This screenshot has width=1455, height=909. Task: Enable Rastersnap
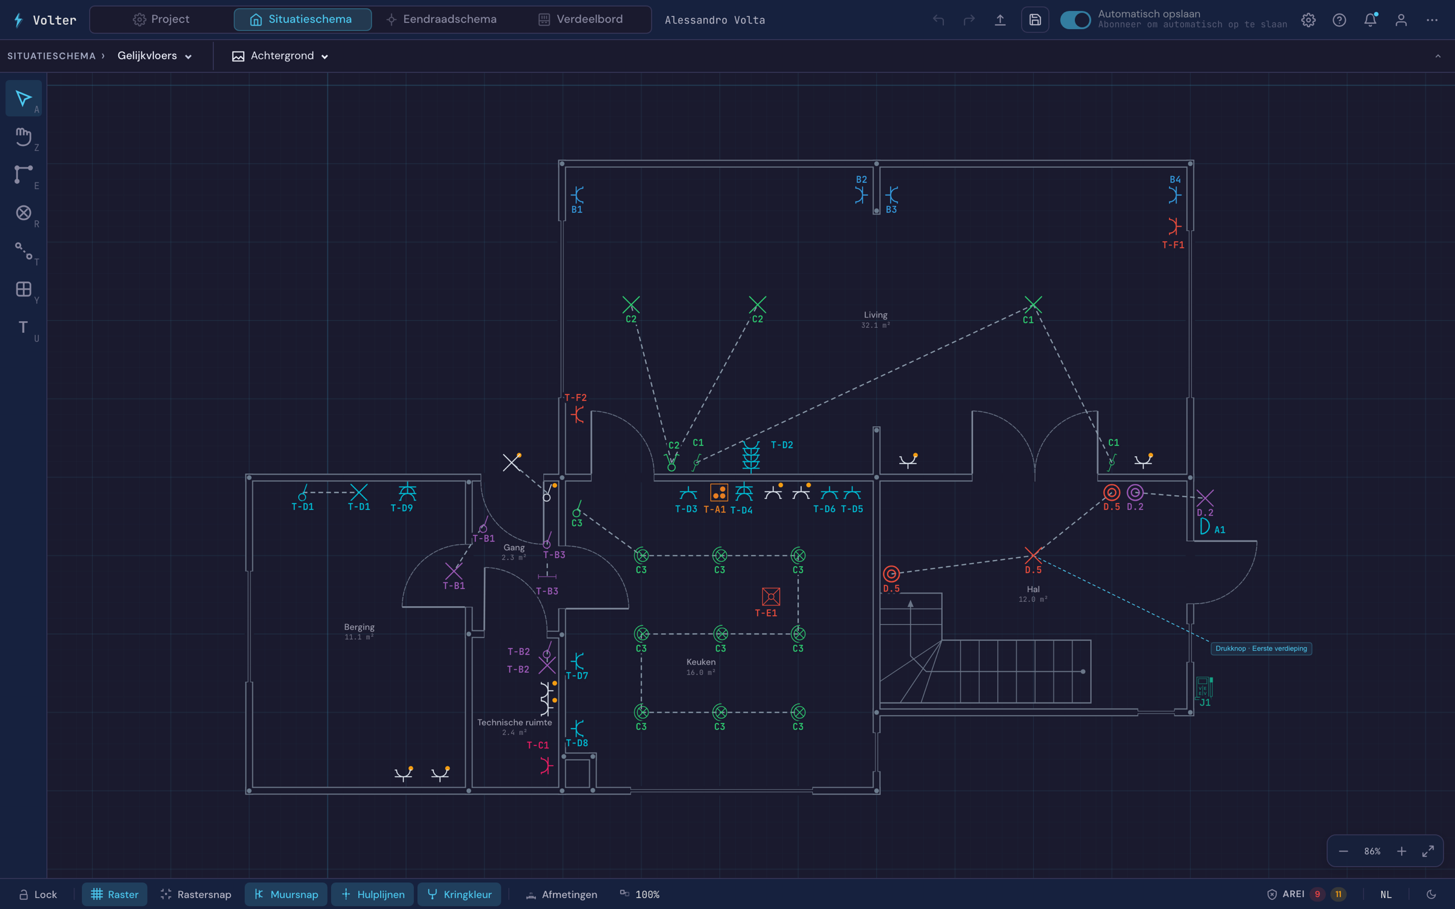[196, 894]
